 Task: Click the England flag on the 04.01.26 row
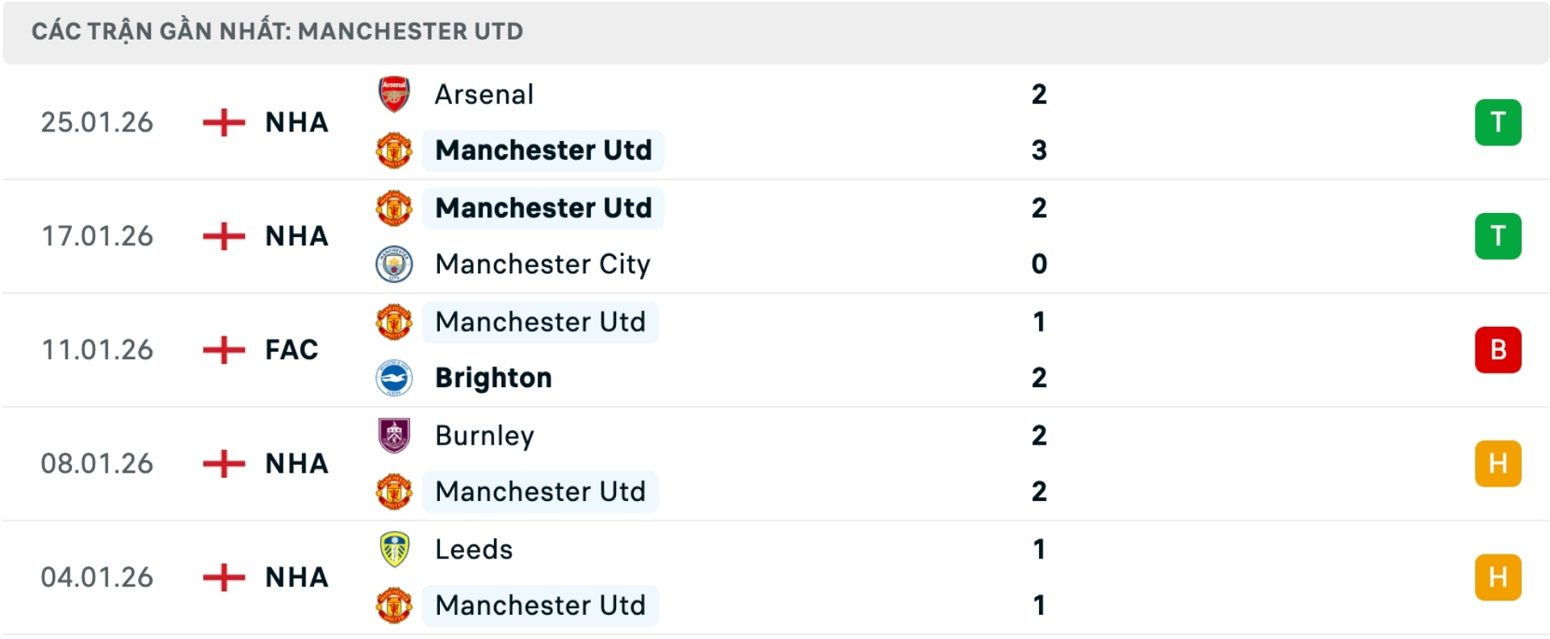click(x=224, y=576)
